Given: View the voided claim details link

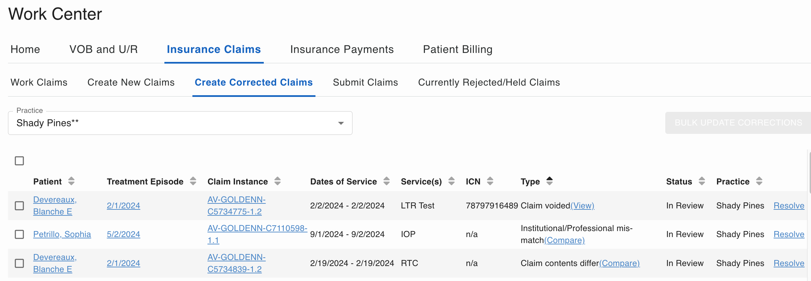Looking at the screenshot, I should [583, 206].
